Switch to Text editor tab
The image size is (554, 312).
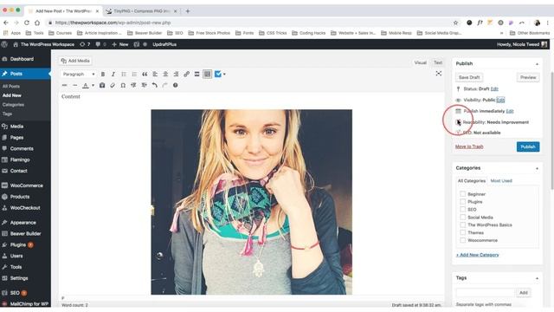point(438,62)
